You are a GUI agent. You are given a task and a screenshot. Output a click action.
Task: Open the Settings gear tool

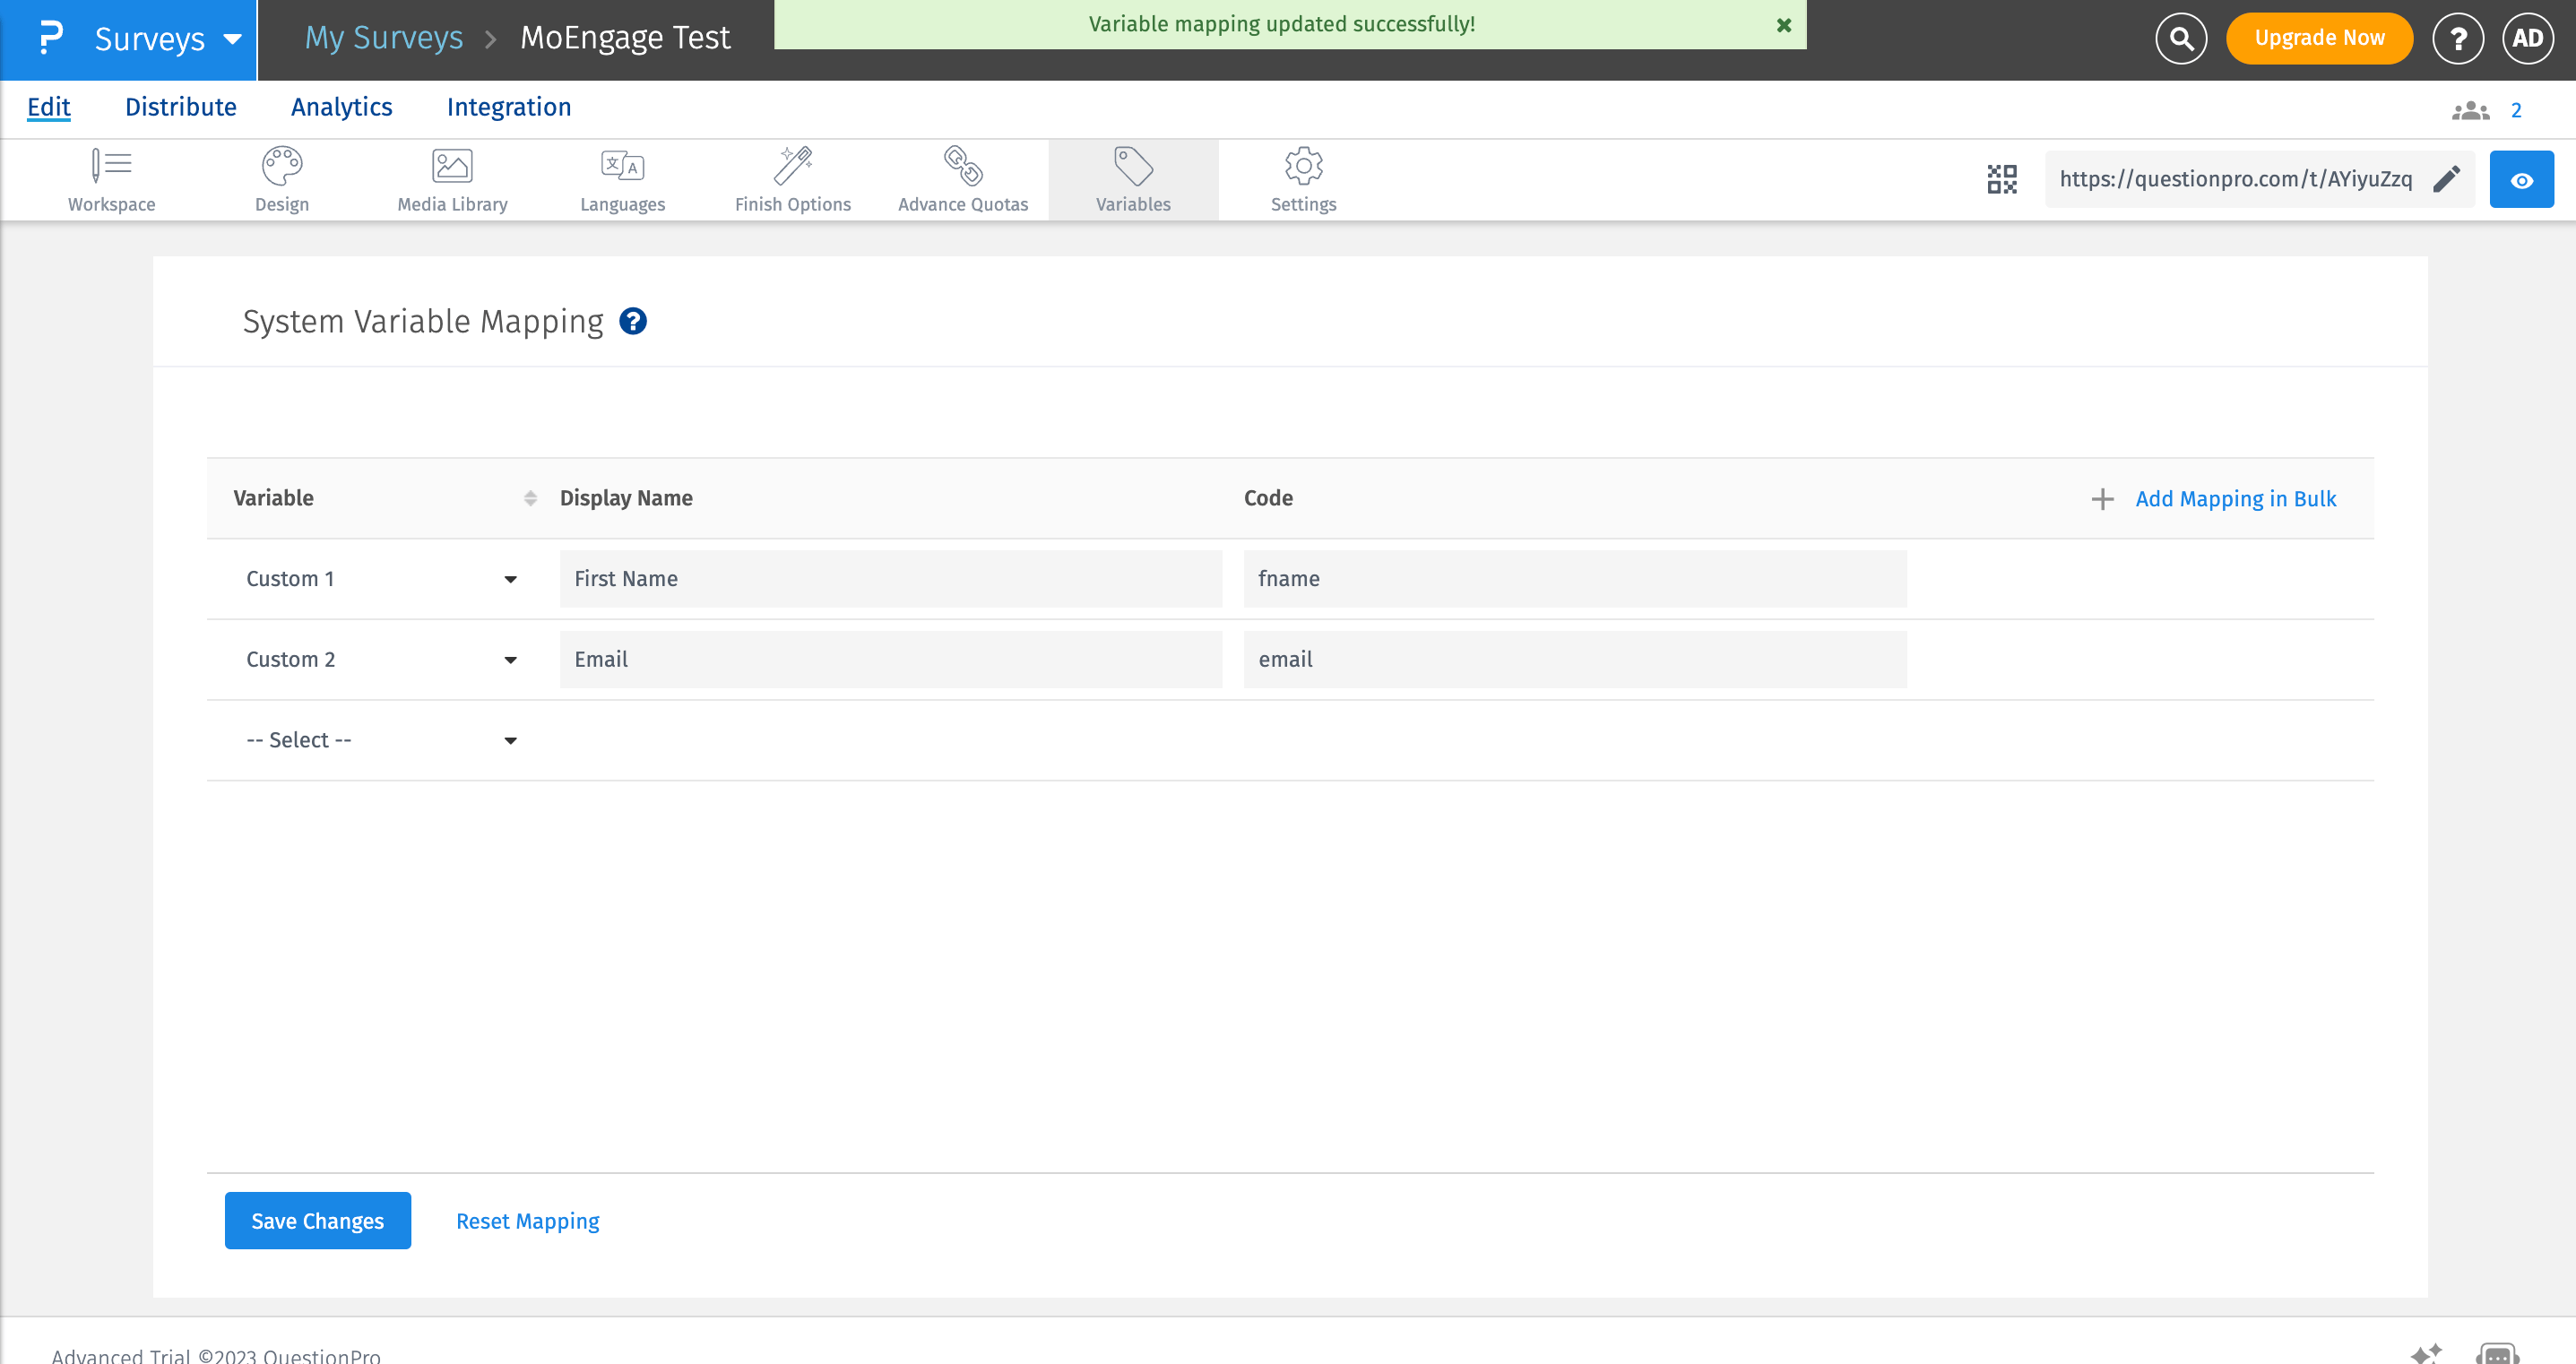(1303, 180)
